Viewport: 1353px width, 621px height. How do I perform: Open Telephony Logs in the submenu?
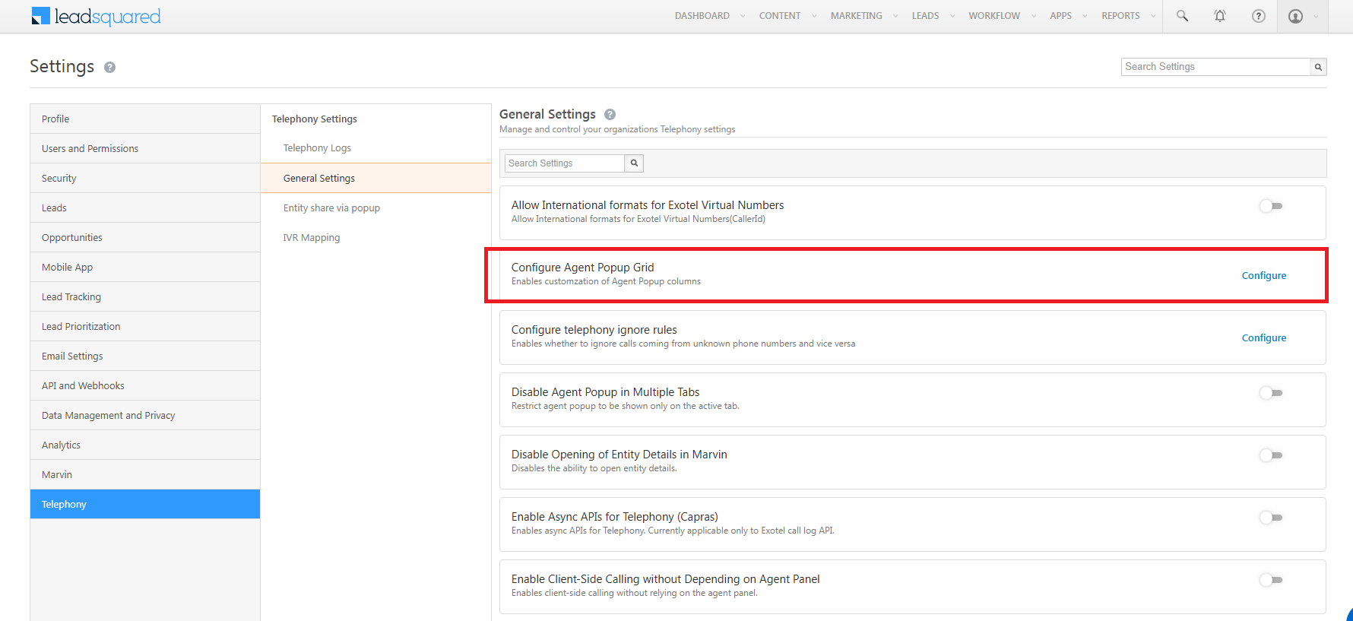[x=317, y=148]
